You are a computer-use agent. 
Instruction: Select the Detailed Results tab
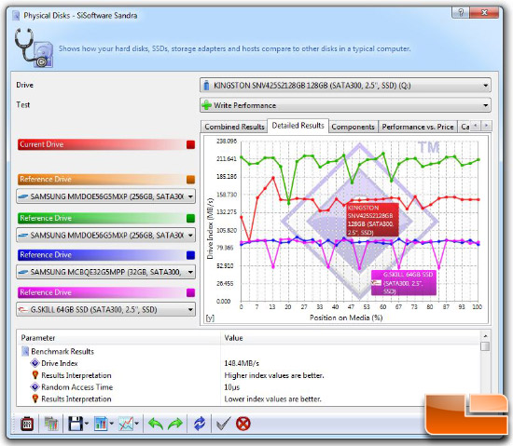point(298,126)
